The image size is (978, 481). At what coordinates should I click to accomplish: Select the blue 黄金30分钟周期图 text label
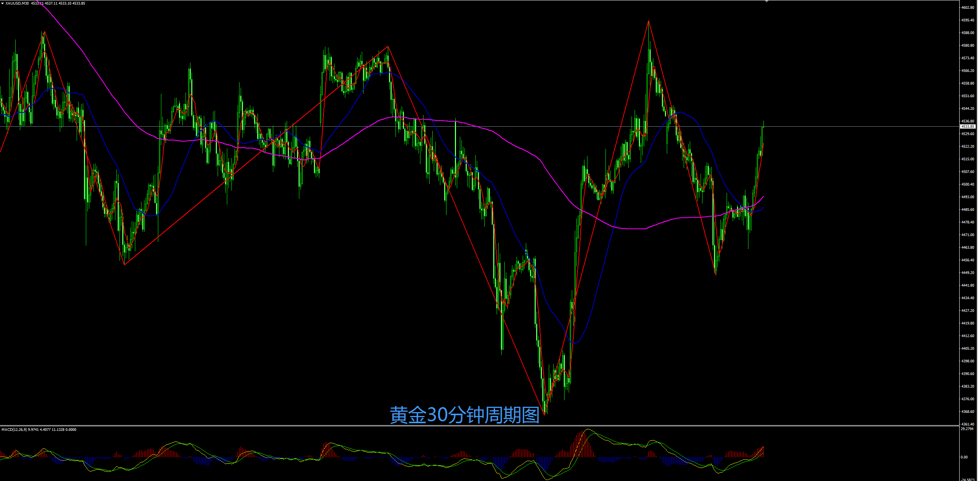(x=464, y=415)
